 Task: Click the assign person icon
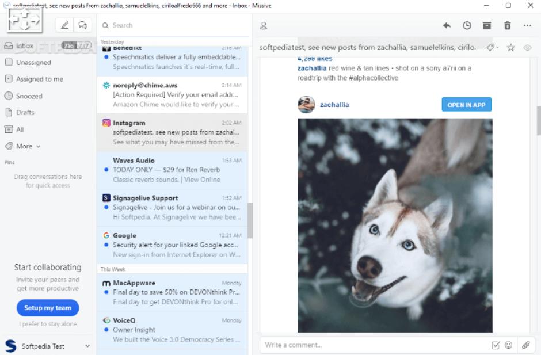click(264, 25)
